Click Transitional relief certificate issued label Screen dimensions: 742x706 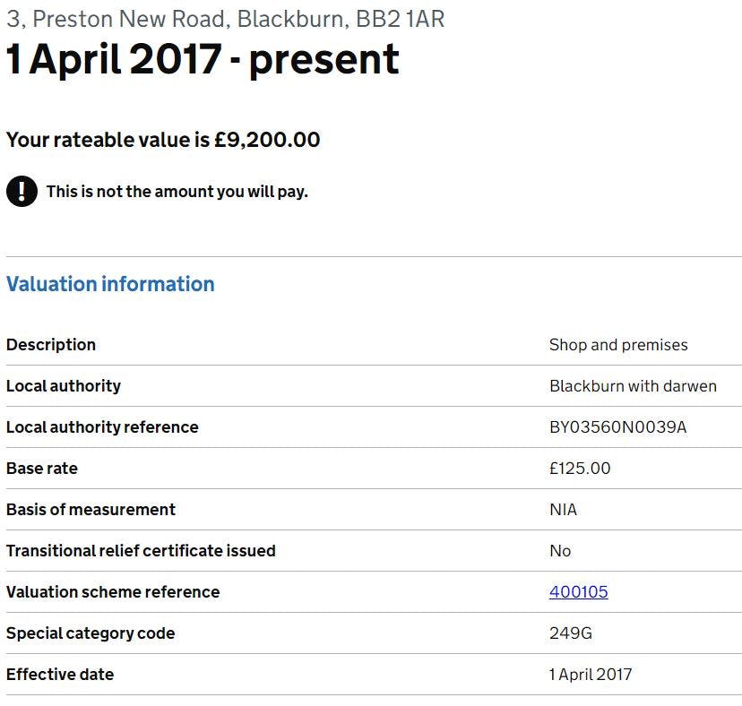(141, 551)
